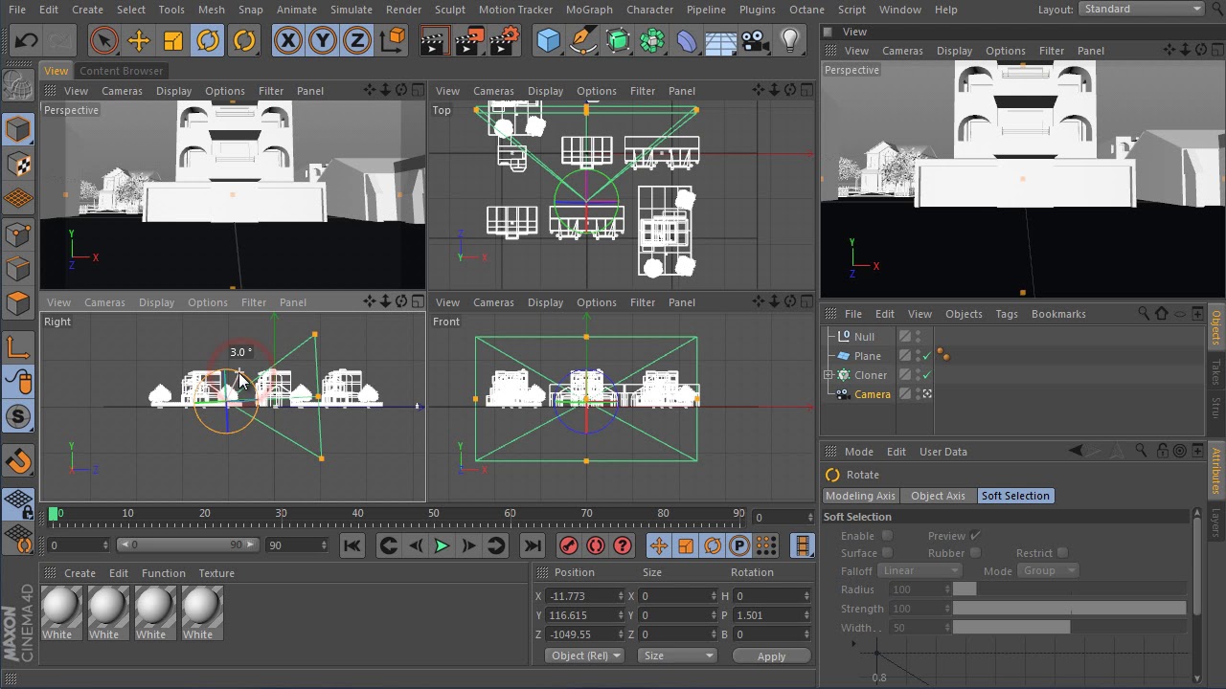Toggle the Parameter P keyframe icon

coord(739,545)
